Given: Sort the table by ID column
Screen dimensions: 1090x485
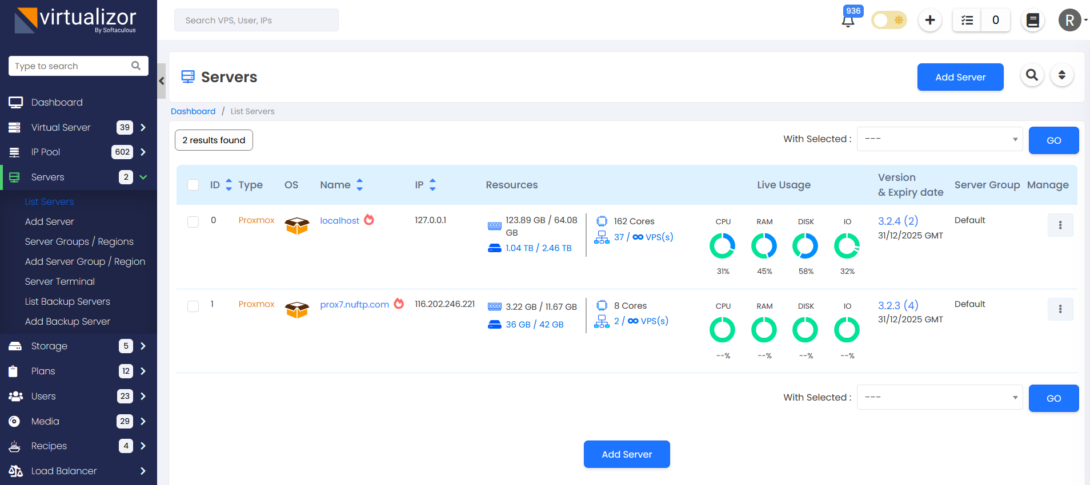Looking at the screenshot, I should click(229, 185).
